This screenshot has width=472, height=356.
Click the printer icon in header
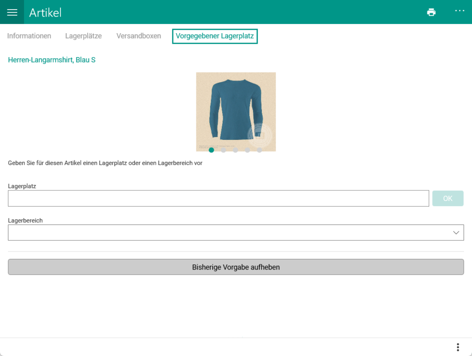tap(431, 12)
